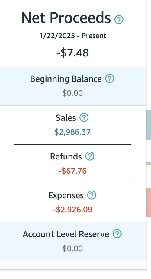Click the net proceeds total -$7.48

(x=72, y=53)
